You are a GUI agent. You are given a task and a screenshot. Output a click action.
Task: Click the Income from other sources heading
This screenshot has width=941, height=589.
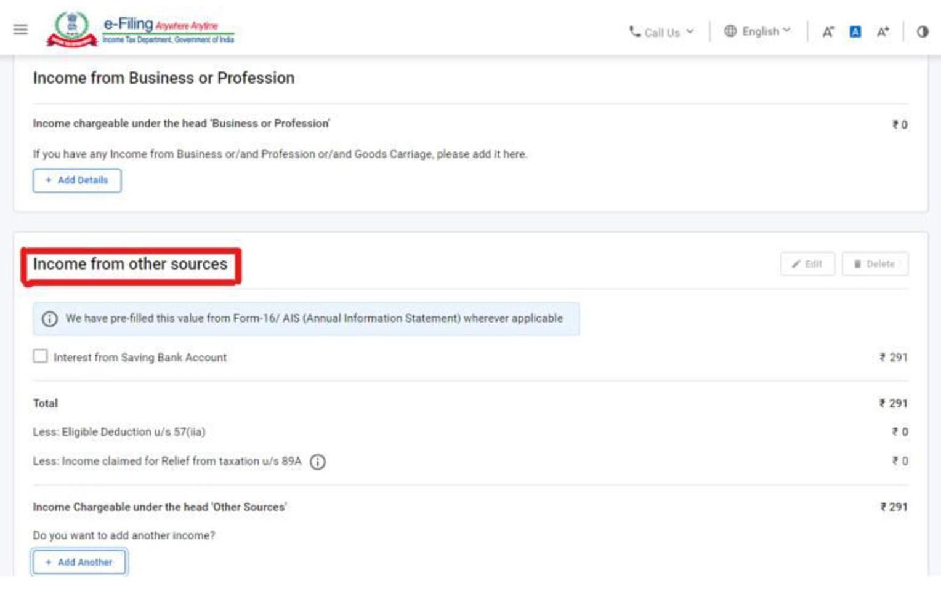pyautogui.click(x=131, y=265)
